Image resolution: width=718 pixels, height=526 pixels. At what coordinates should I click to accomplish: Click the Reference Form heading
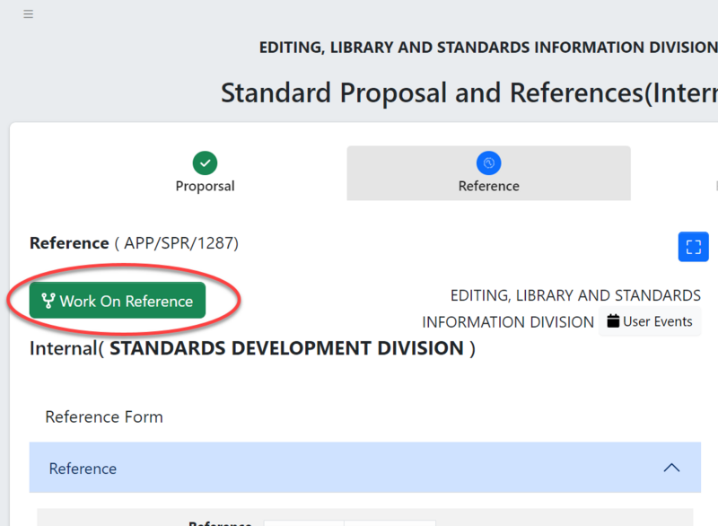tap(104, 416)
